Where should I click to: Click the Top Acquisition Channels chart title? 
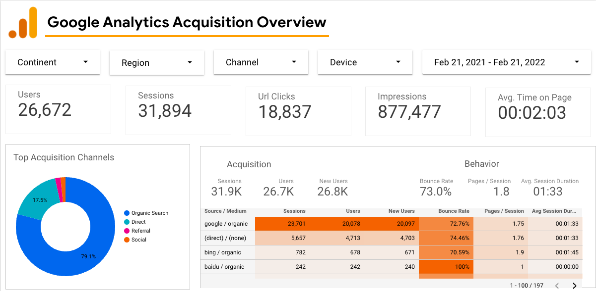tap(64, 157)
